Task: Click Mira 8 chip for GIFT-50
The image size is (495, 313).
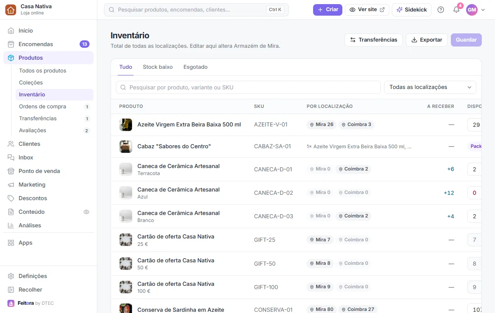Action: [x=320, y=263]
